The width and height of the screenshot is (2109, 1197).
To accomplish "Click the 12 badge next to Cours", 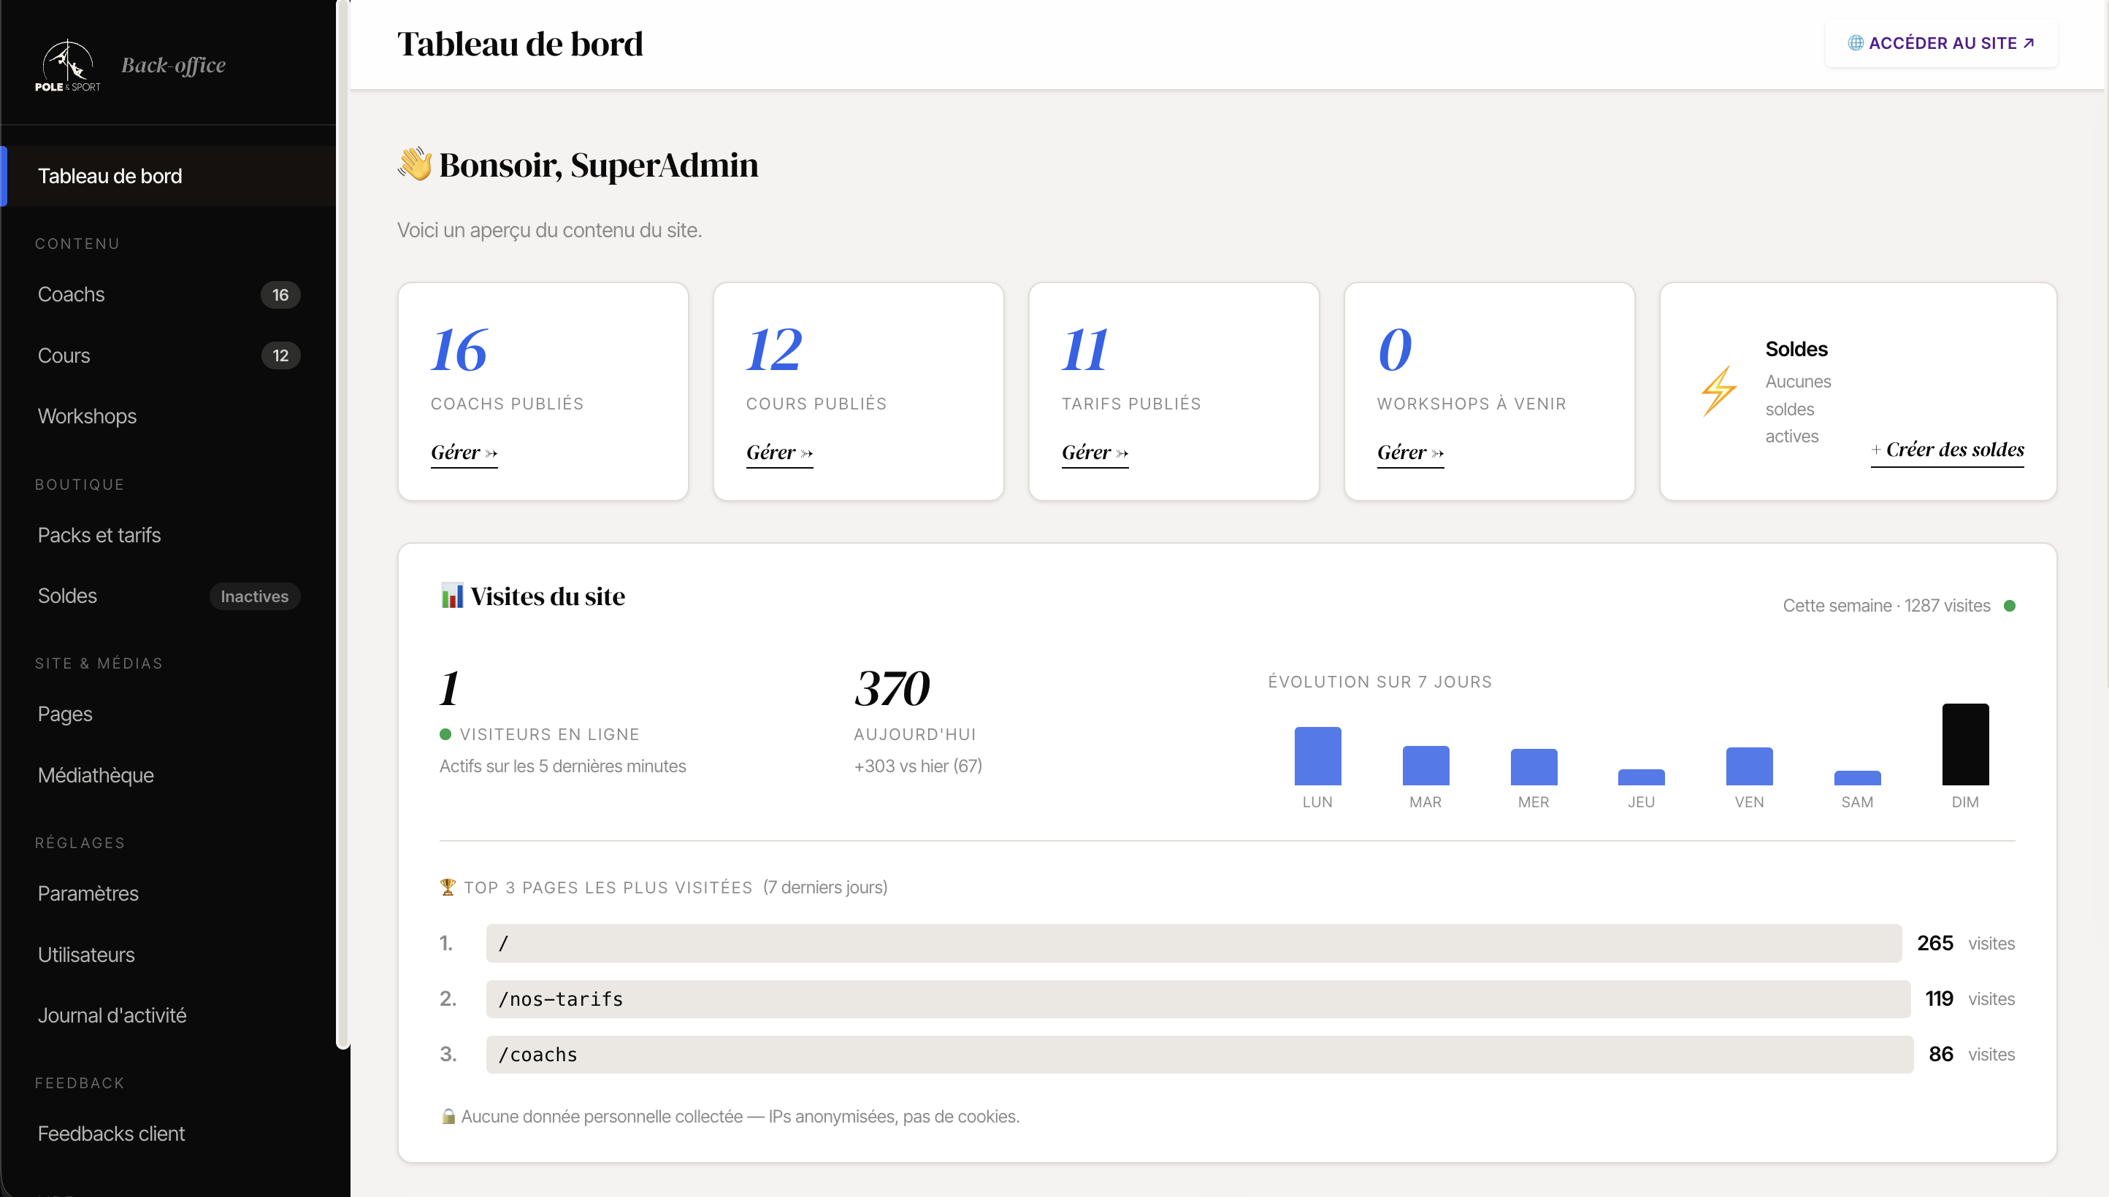I will tap(280, 356).
